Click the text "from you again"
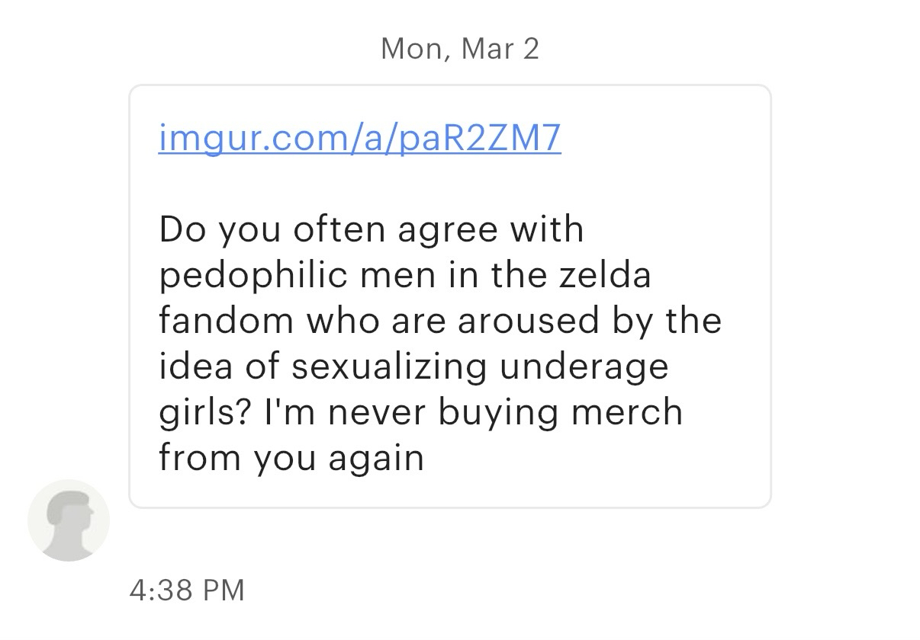 click(x=291, y=458)
